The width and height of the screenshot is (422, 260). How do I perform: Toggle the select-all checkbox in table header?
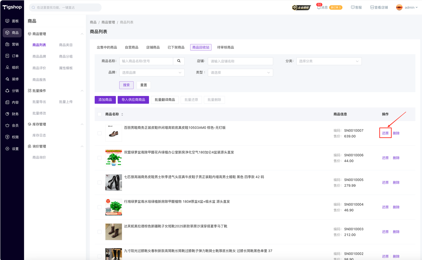(99, 114)
